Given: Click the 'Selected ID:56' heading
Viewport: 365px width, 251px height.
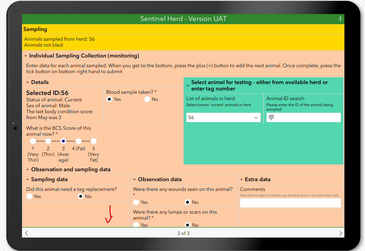Looking at the screenshot, I should 47,93.
